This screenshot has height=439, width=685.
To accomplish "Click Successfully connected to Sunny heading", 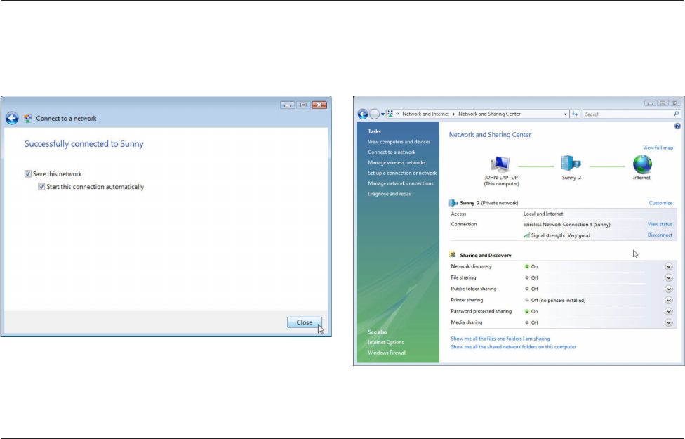I will pos(84,144).
